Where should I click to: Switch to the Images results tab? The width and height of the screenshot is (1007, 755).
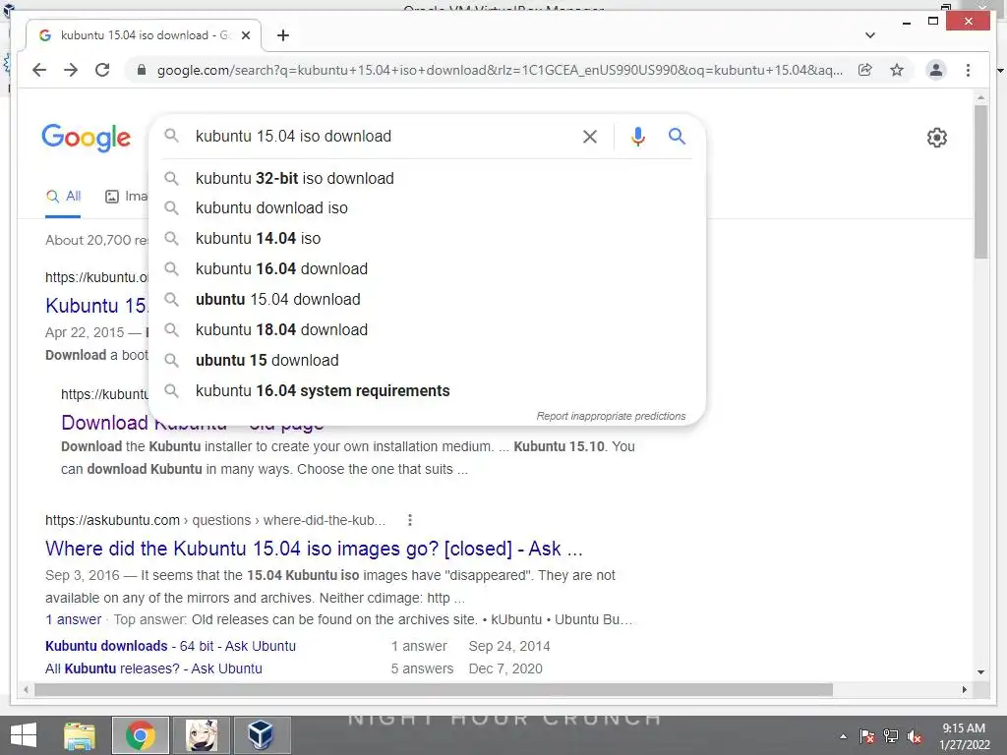click(127, 197)
